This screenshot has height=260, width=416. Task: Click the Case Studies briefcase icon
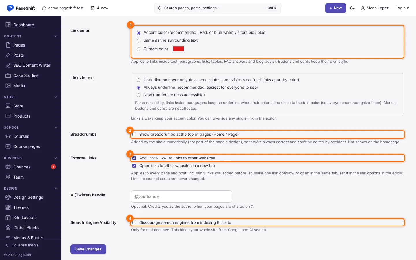click(x=8, y=75)
